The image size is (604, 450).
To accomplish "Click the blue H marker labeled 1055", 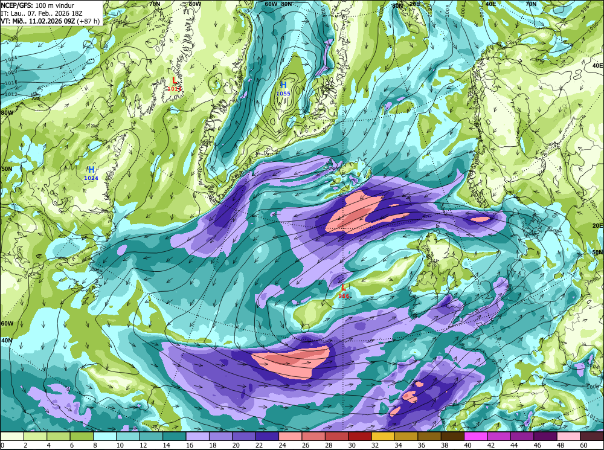I will [x=283, y=85].
